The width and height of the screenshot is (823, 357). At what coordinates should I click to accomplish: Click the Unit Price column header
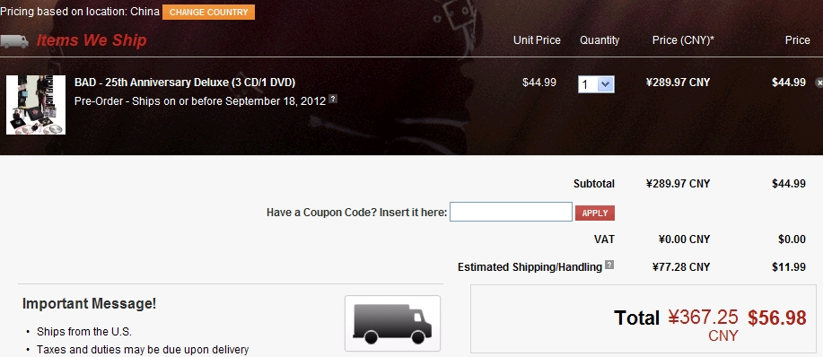[x=537, y=40]
